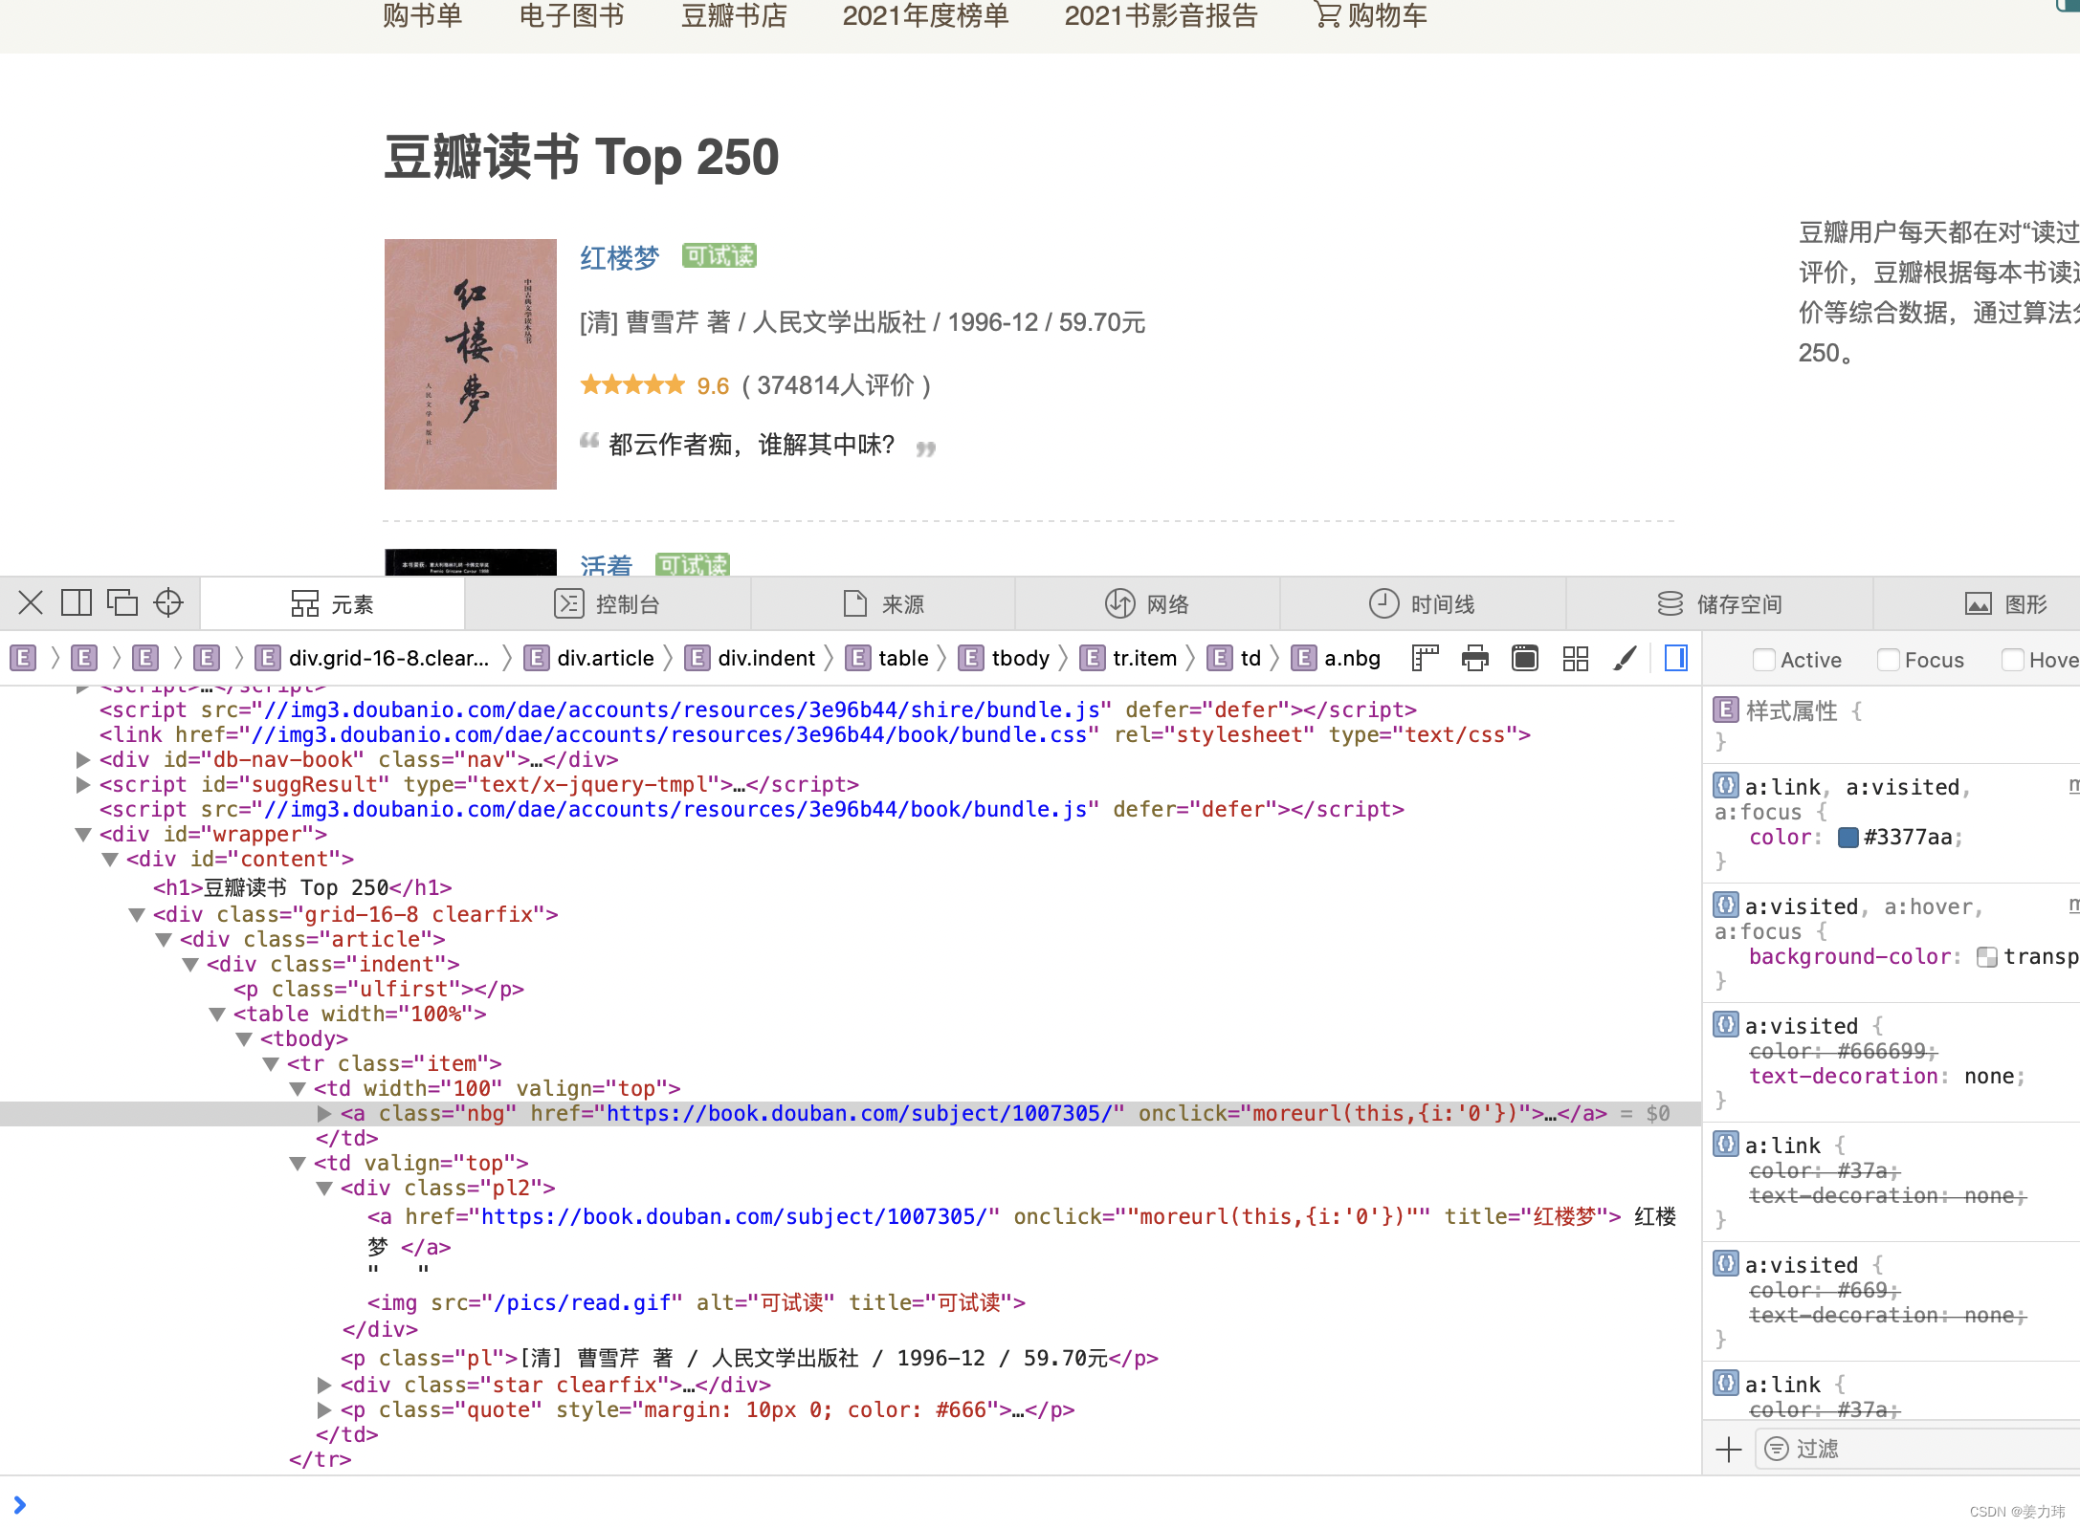Image resolution: width=2080 pixels, height=1528 pixels.
Task: Collapse the div id="wrapper" node
Action: 83,835
